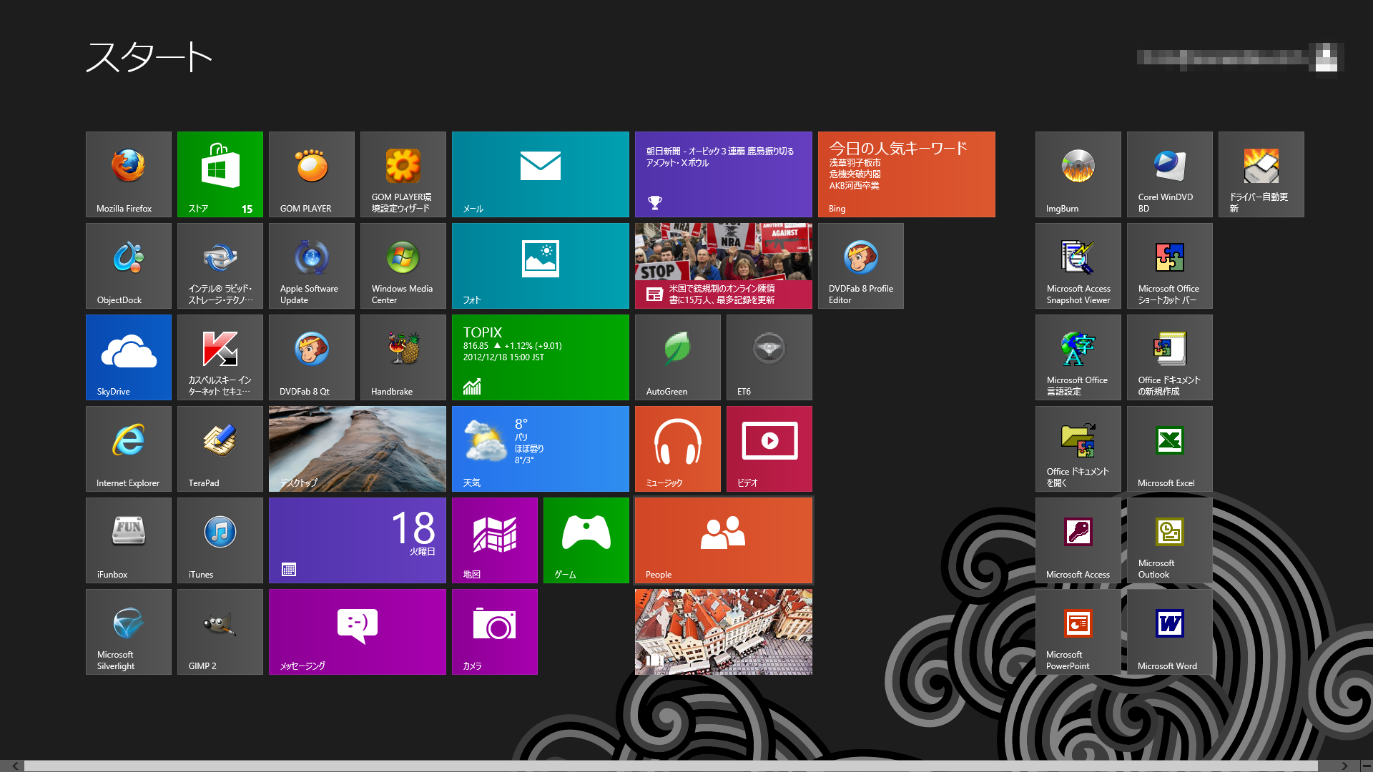This screenshot has height=772, width=1373.
Task: Launch GOM PLAYER from its tile
Action: pyautogui.click(x=312, y=174)
